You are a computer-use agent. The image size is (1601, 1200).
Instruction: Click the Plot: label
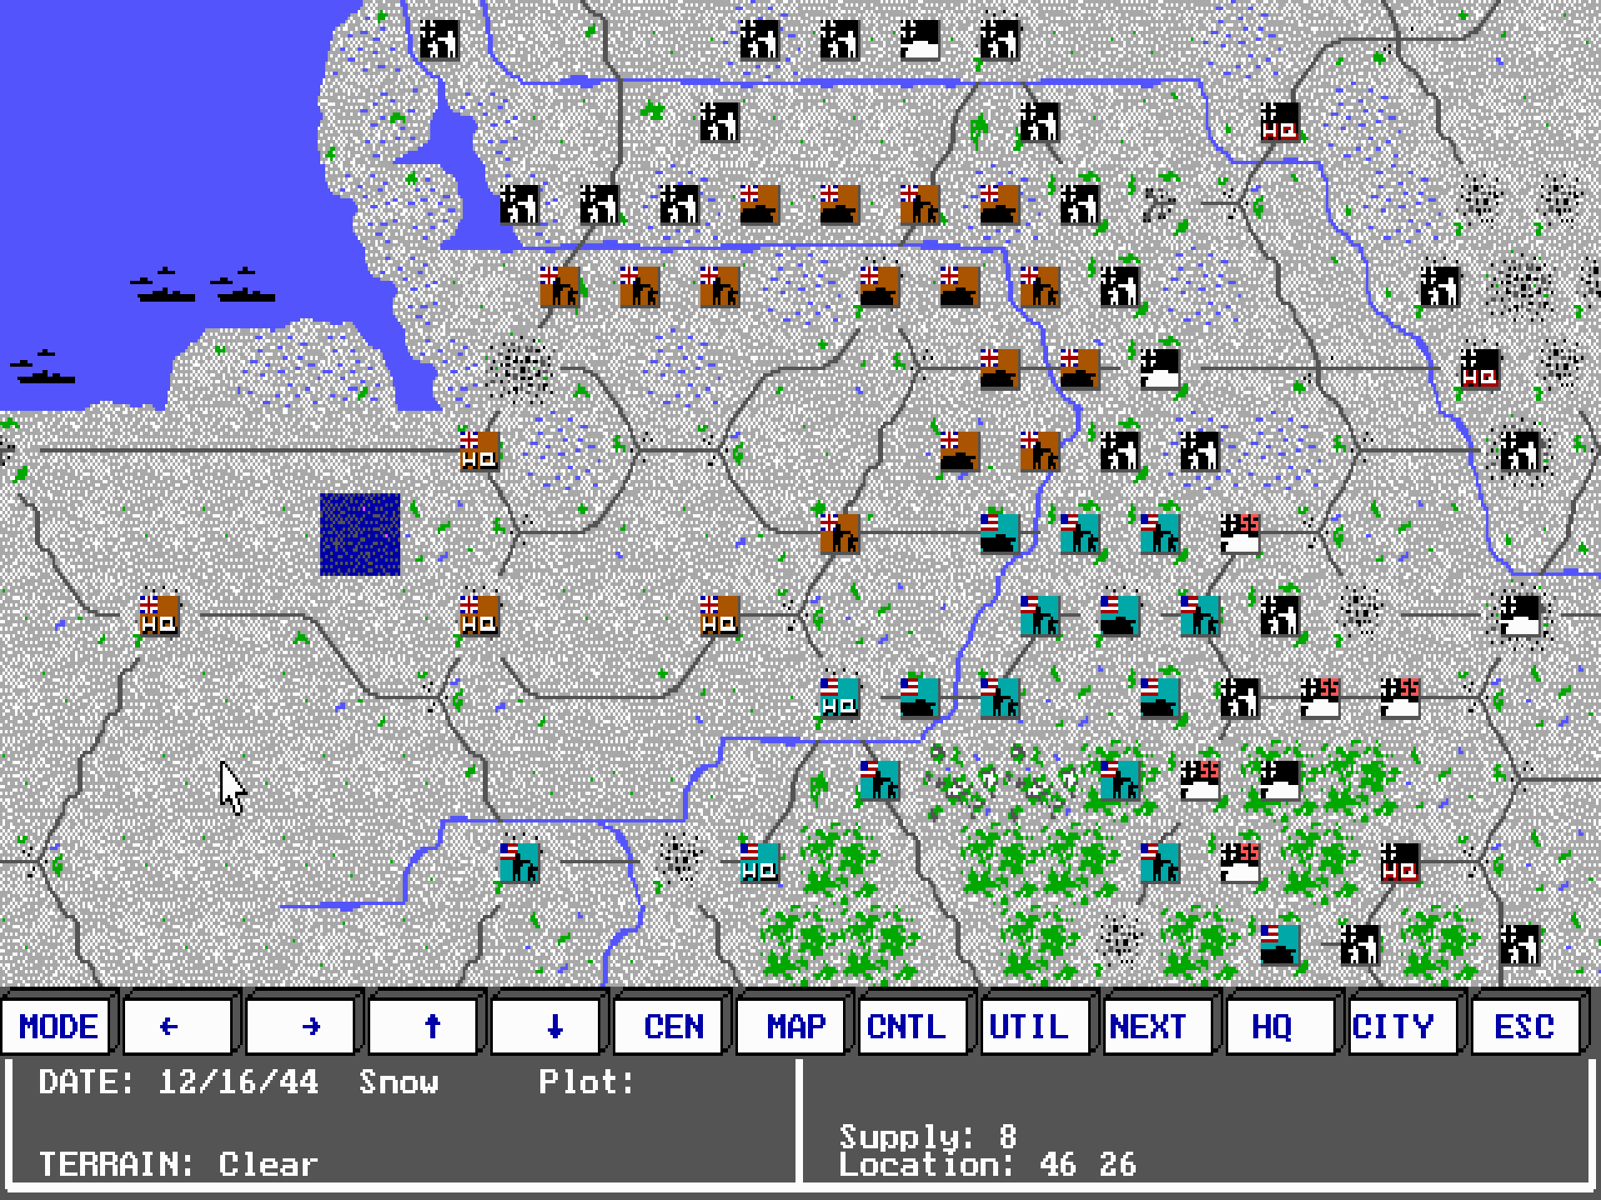[x=586, y=1082]
